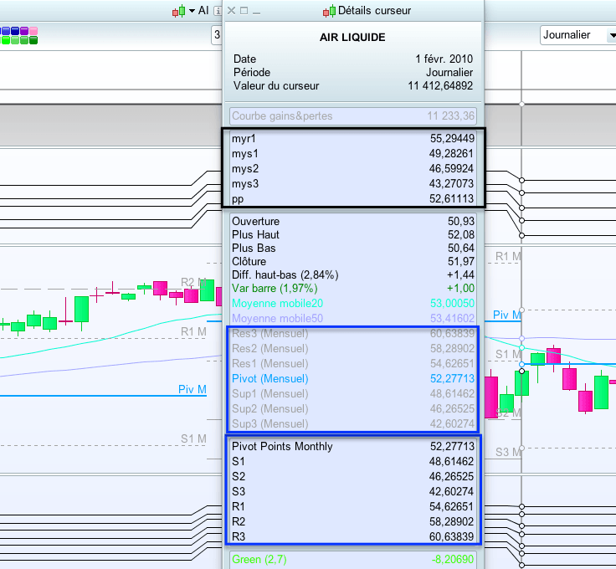Screen dimensions: 616x569
Task: Select the S3 row under Pivot Points Monthly
Action: (x=353, y=491)
